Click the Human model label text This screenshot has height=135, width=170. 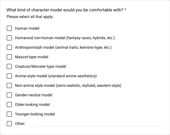(x=27, y=28)
